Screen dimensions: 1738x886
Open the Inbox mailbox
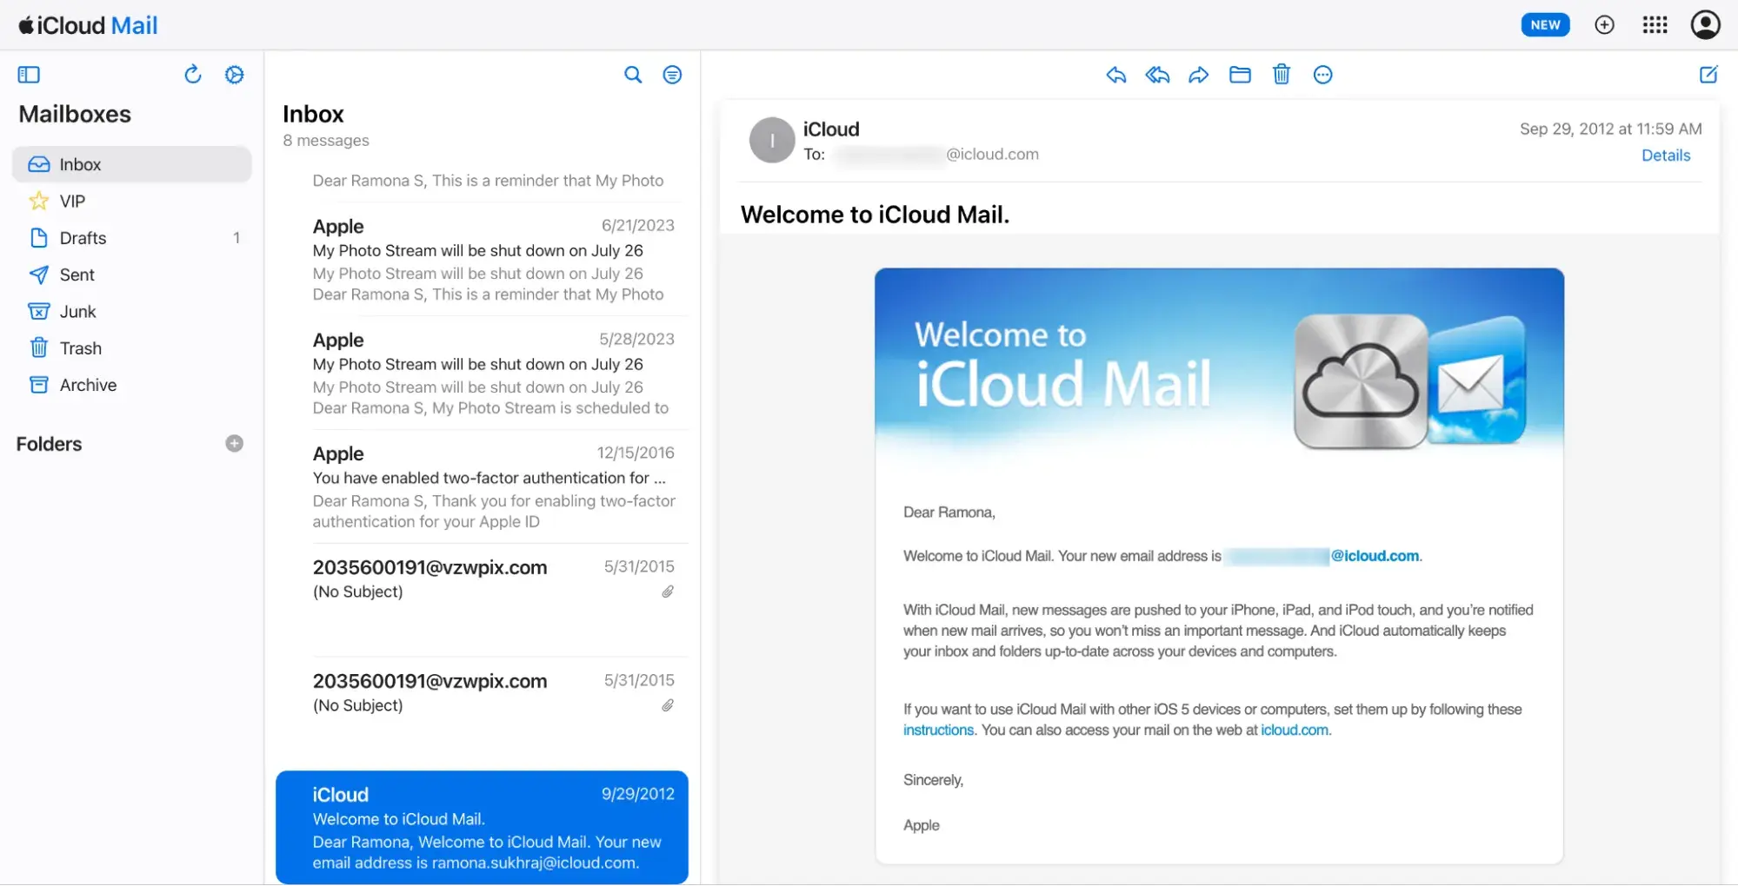(x=132, y=164)
